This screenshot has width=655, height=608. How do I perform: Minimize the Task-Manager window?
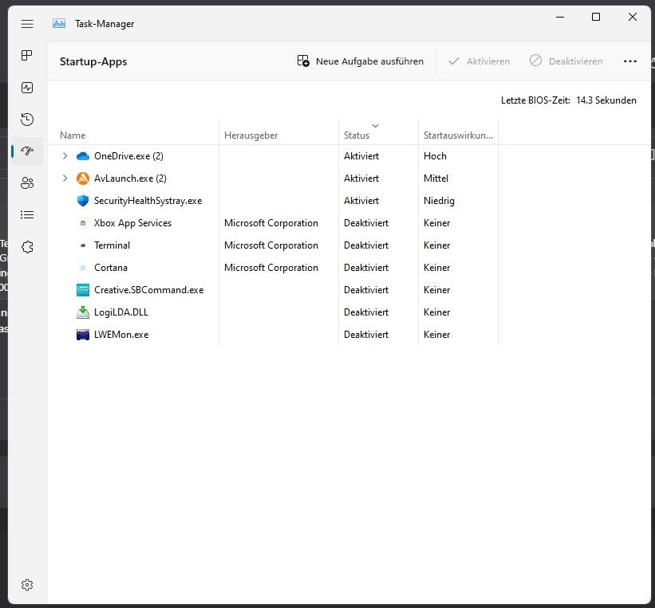(560, 17)
